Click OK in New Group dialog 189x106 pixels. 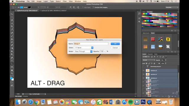(115, 44)
